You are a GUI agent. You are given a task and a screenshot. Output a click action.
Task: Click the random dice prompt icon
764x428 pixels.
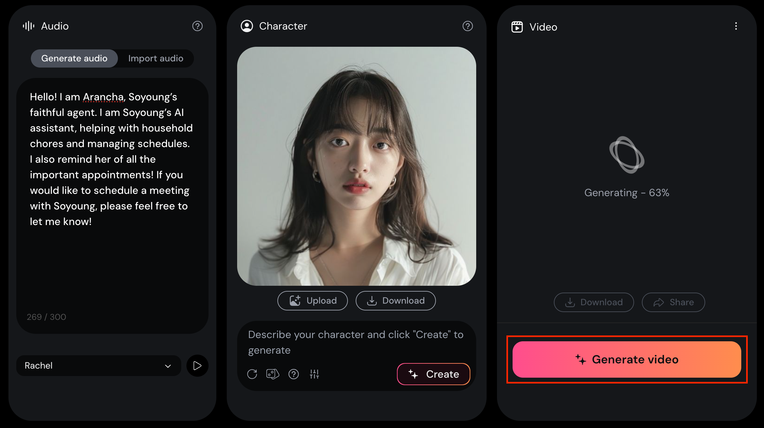tap(273, 374)
